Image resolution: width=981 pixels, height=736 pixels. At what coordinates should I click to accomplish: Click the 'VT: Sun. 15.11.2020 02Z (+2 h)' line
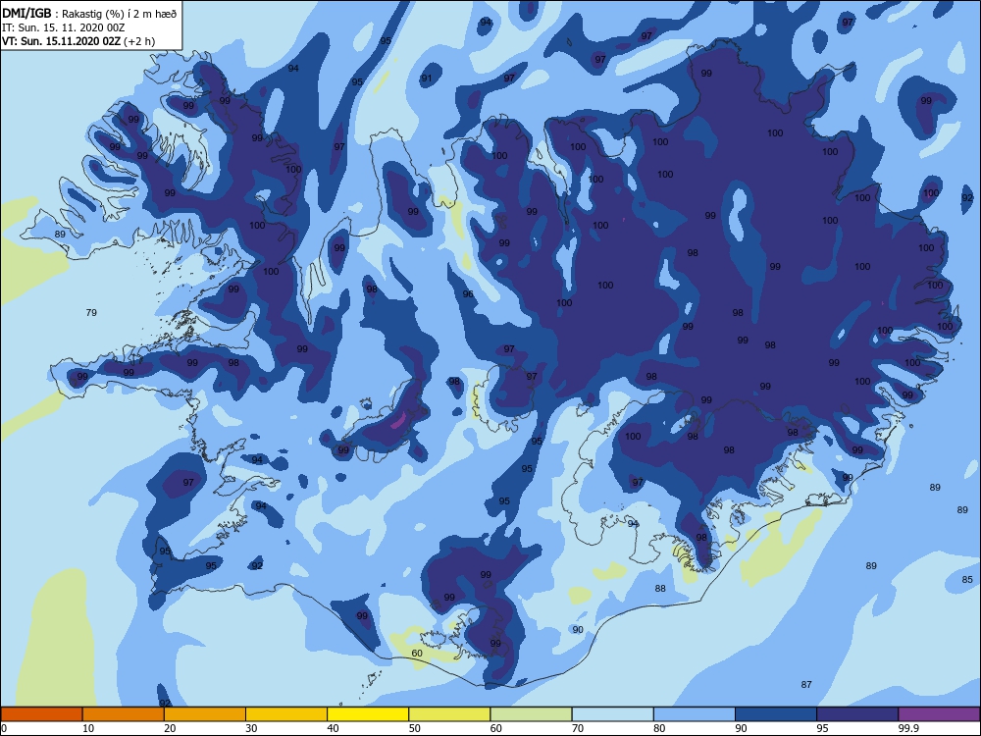78,41
